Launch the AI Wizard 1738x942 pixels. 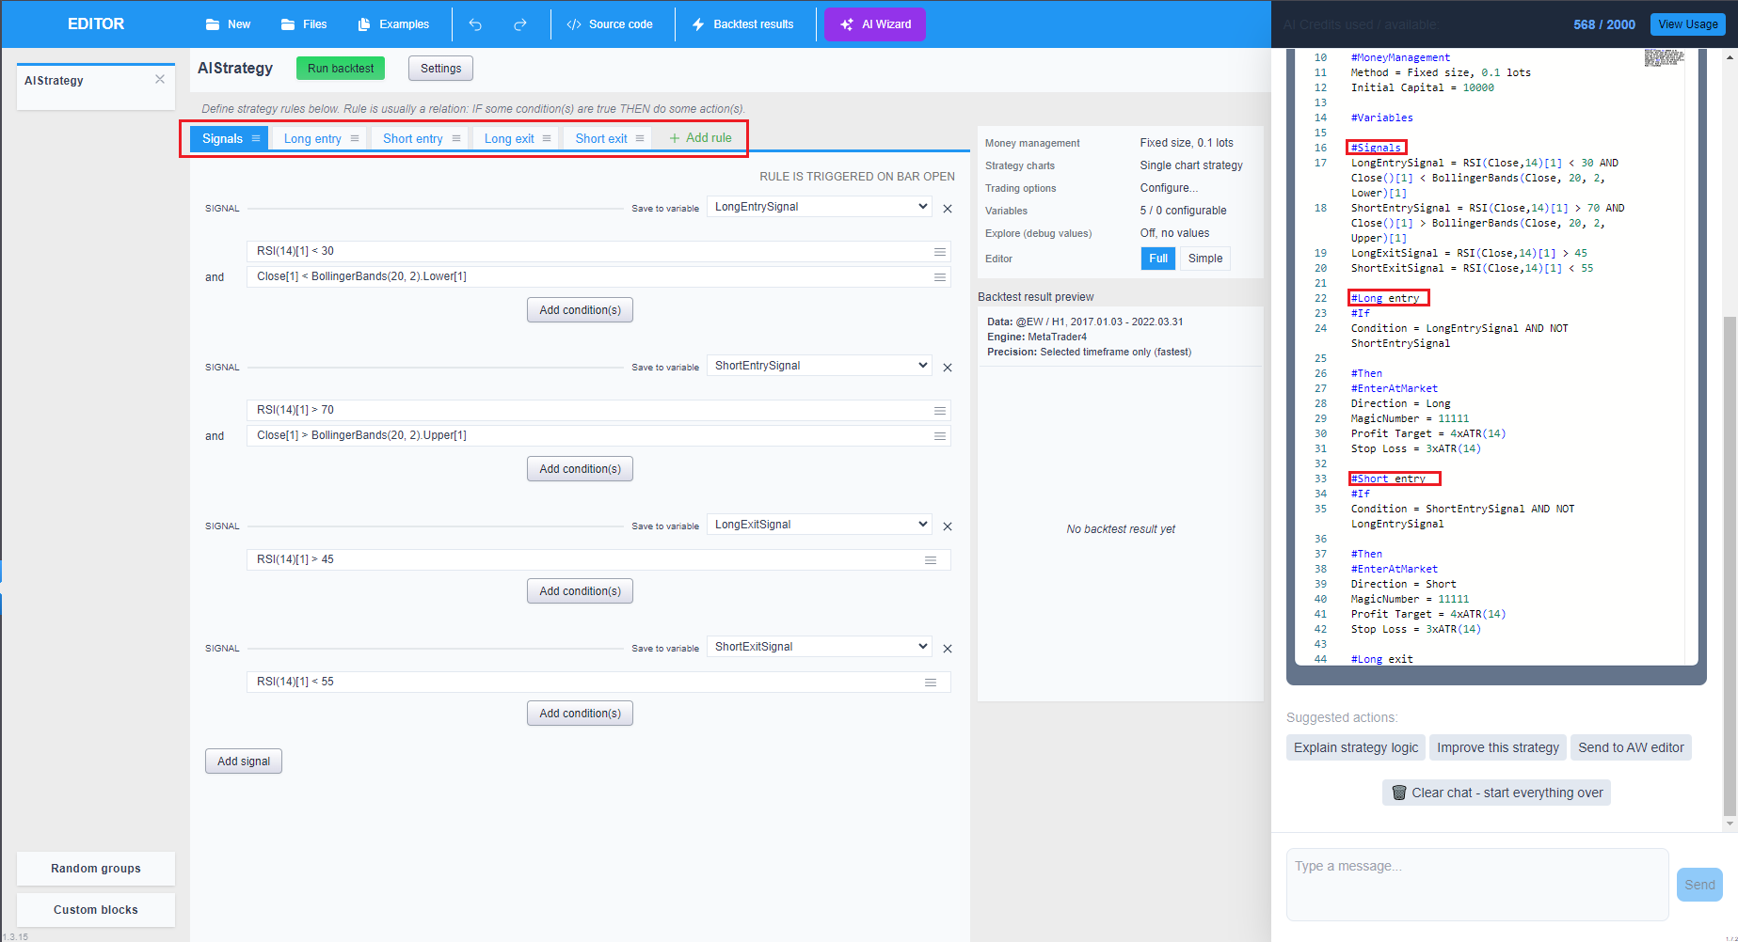click(x=874, y=24)
